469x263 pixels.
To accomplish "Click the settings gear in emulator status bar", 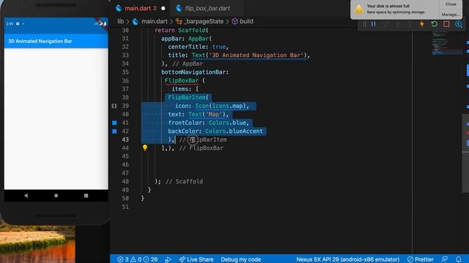I will click(18, 23).
